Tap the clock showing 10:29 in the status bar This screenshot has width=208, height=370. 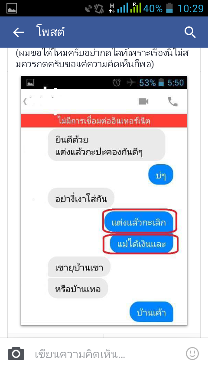(190, 9)
